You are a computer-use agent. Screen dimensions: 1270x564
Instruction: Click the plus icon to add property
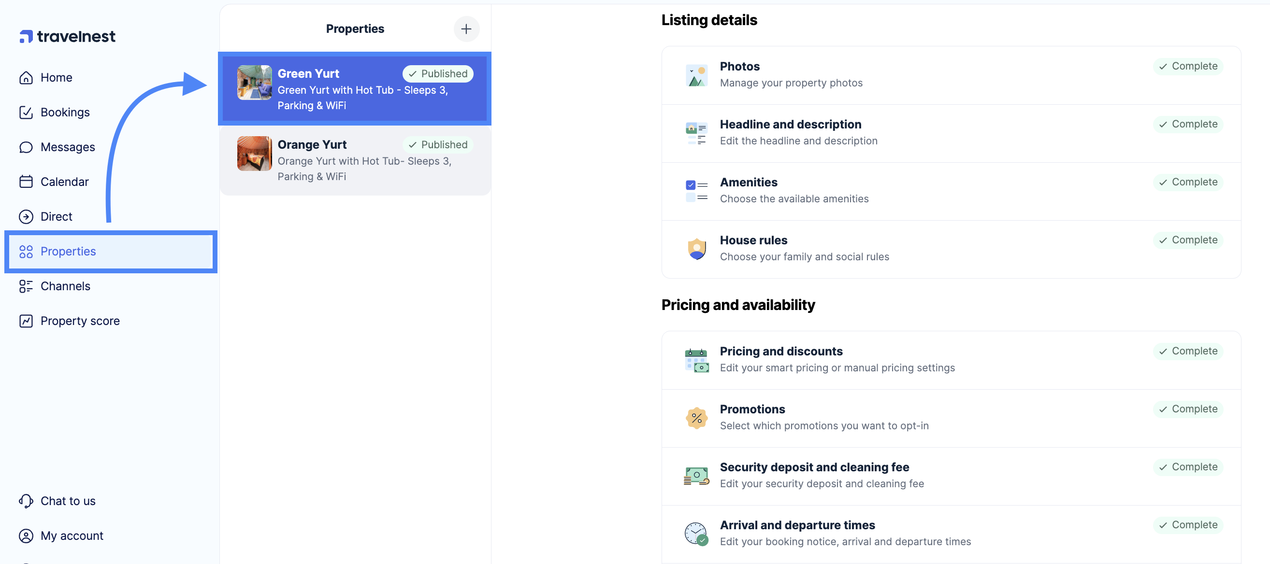click(466, 29)
